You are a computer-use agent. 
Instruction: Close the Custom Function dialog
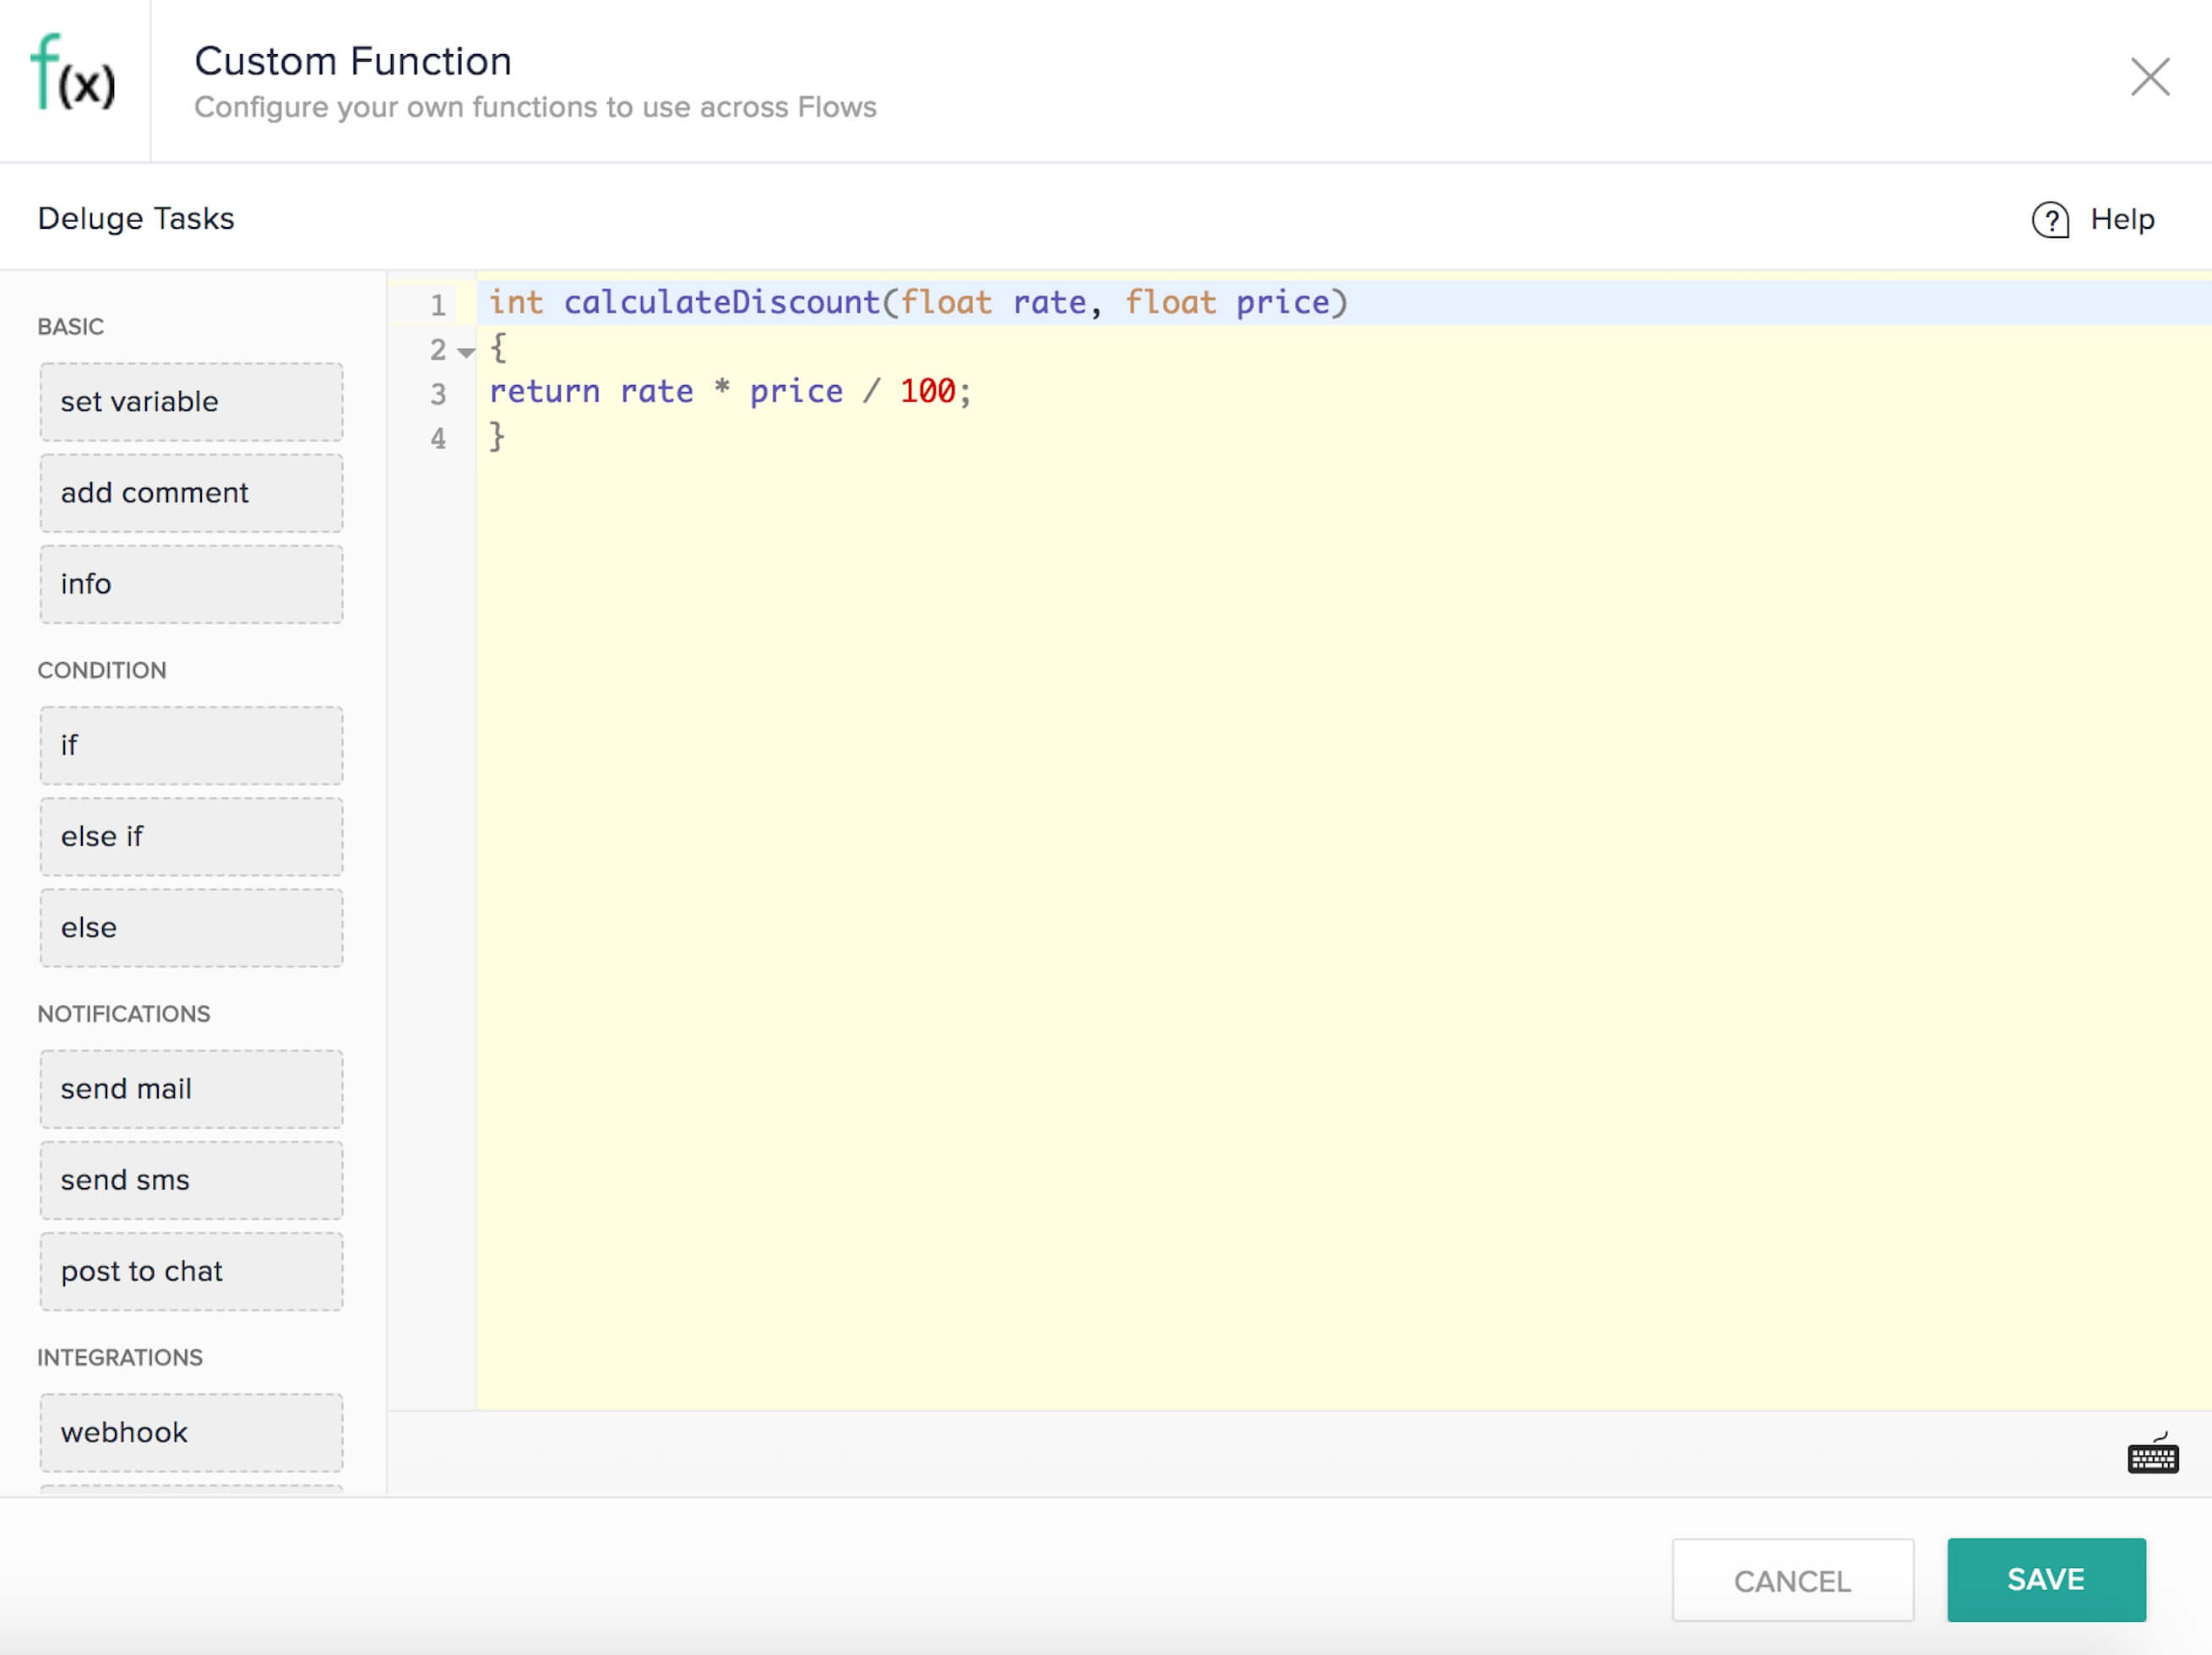click(x=2149, y=78)
